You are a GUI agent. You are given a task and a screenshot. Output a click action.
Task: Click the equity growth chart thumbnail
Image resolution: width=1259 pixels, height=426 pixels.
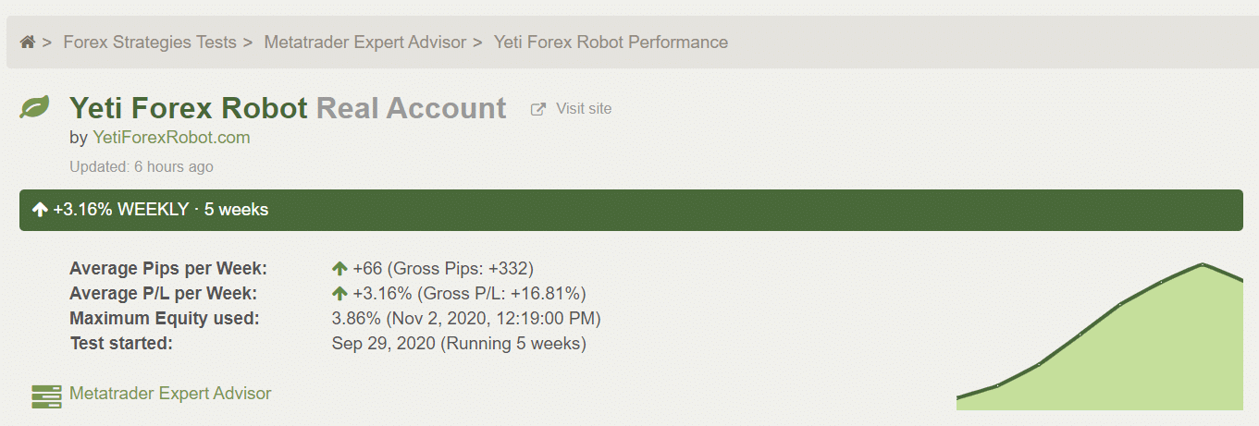[x=1100, y=336]
